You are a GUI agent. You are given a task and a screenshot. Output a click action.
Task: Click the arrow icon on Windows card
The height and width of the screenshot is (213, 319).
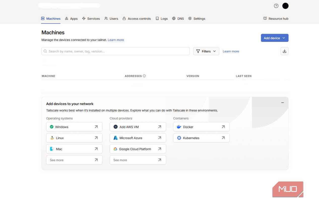(96, 127)
